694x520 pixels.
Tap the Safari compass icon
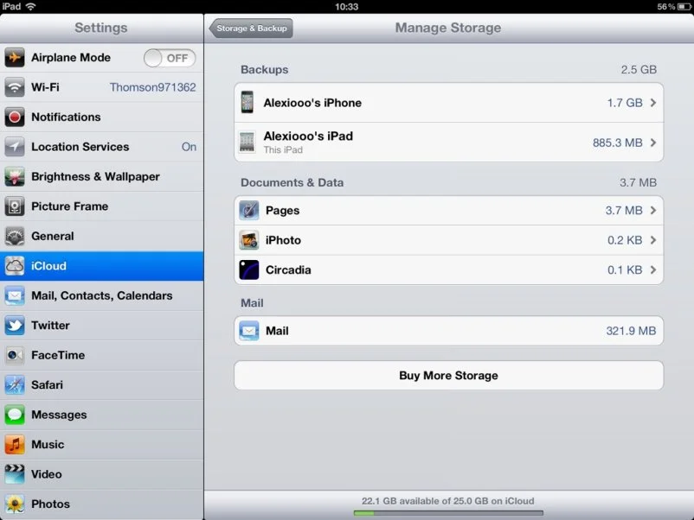click(15, 384)
